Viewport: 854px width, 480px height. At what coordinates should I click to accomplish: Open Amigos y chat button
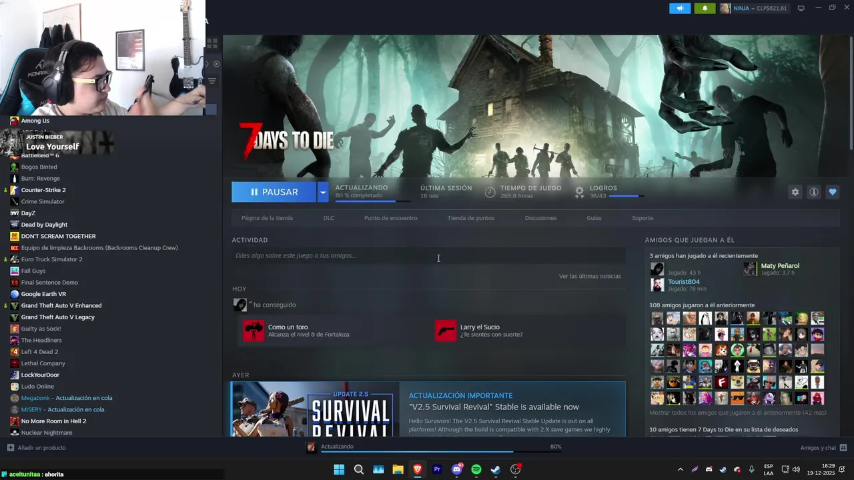(823, 448)
